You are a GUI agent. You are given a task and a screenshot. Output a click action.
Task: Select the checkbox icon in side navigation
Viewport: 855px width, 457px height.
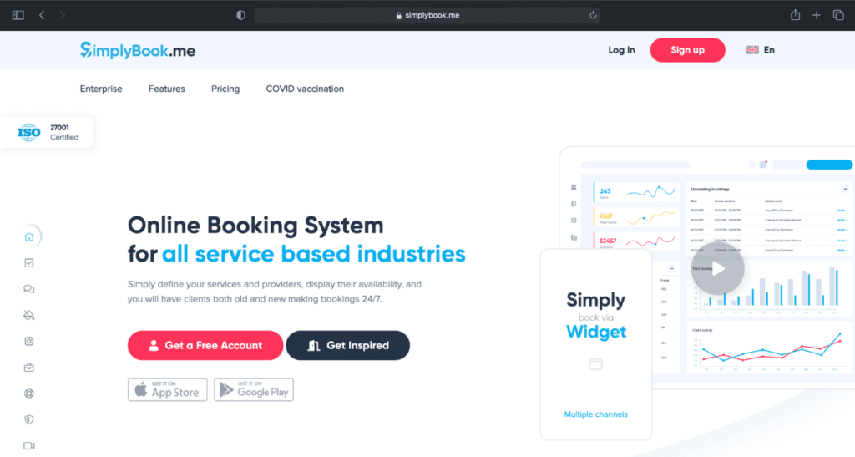29,263
